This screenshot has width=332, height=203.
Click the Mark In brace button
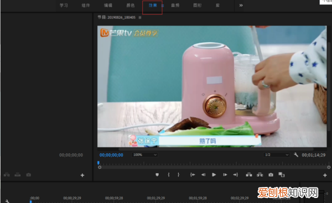click(169, 175)
